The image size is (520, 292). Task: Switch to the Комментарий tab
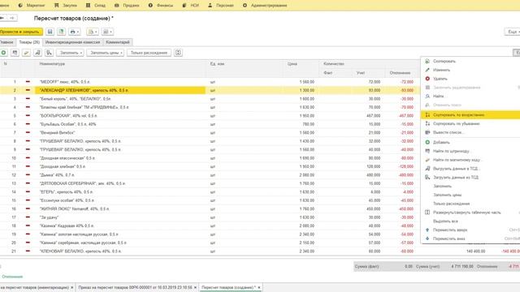117,42
